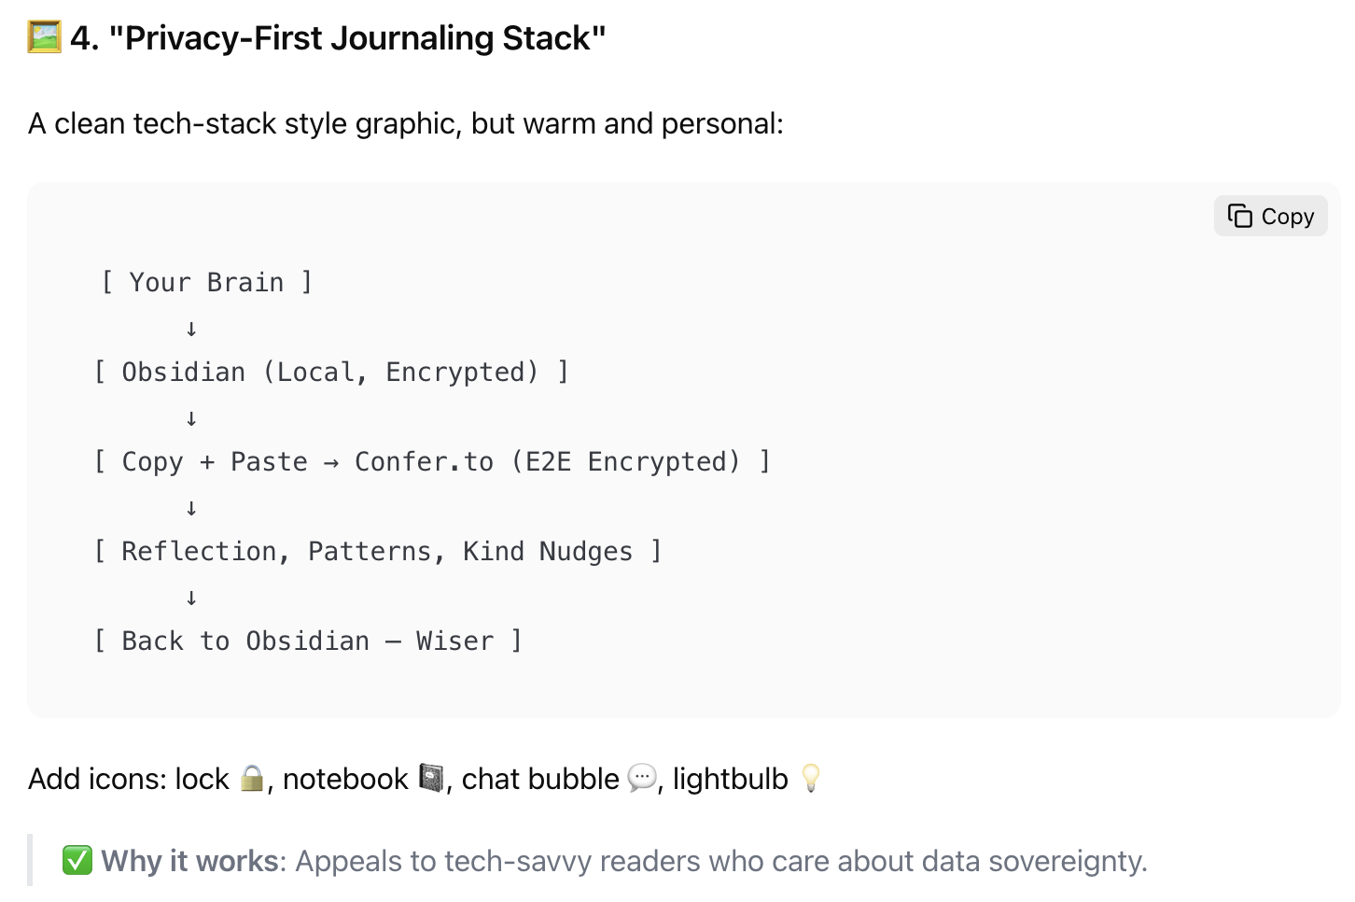Click the notebook emoji icon
1355x902 pixels.
[x=430, y=778]
